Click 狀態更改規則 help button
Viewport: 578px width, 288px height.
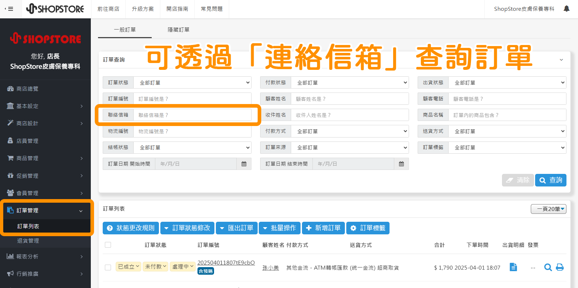pos(131,228)
